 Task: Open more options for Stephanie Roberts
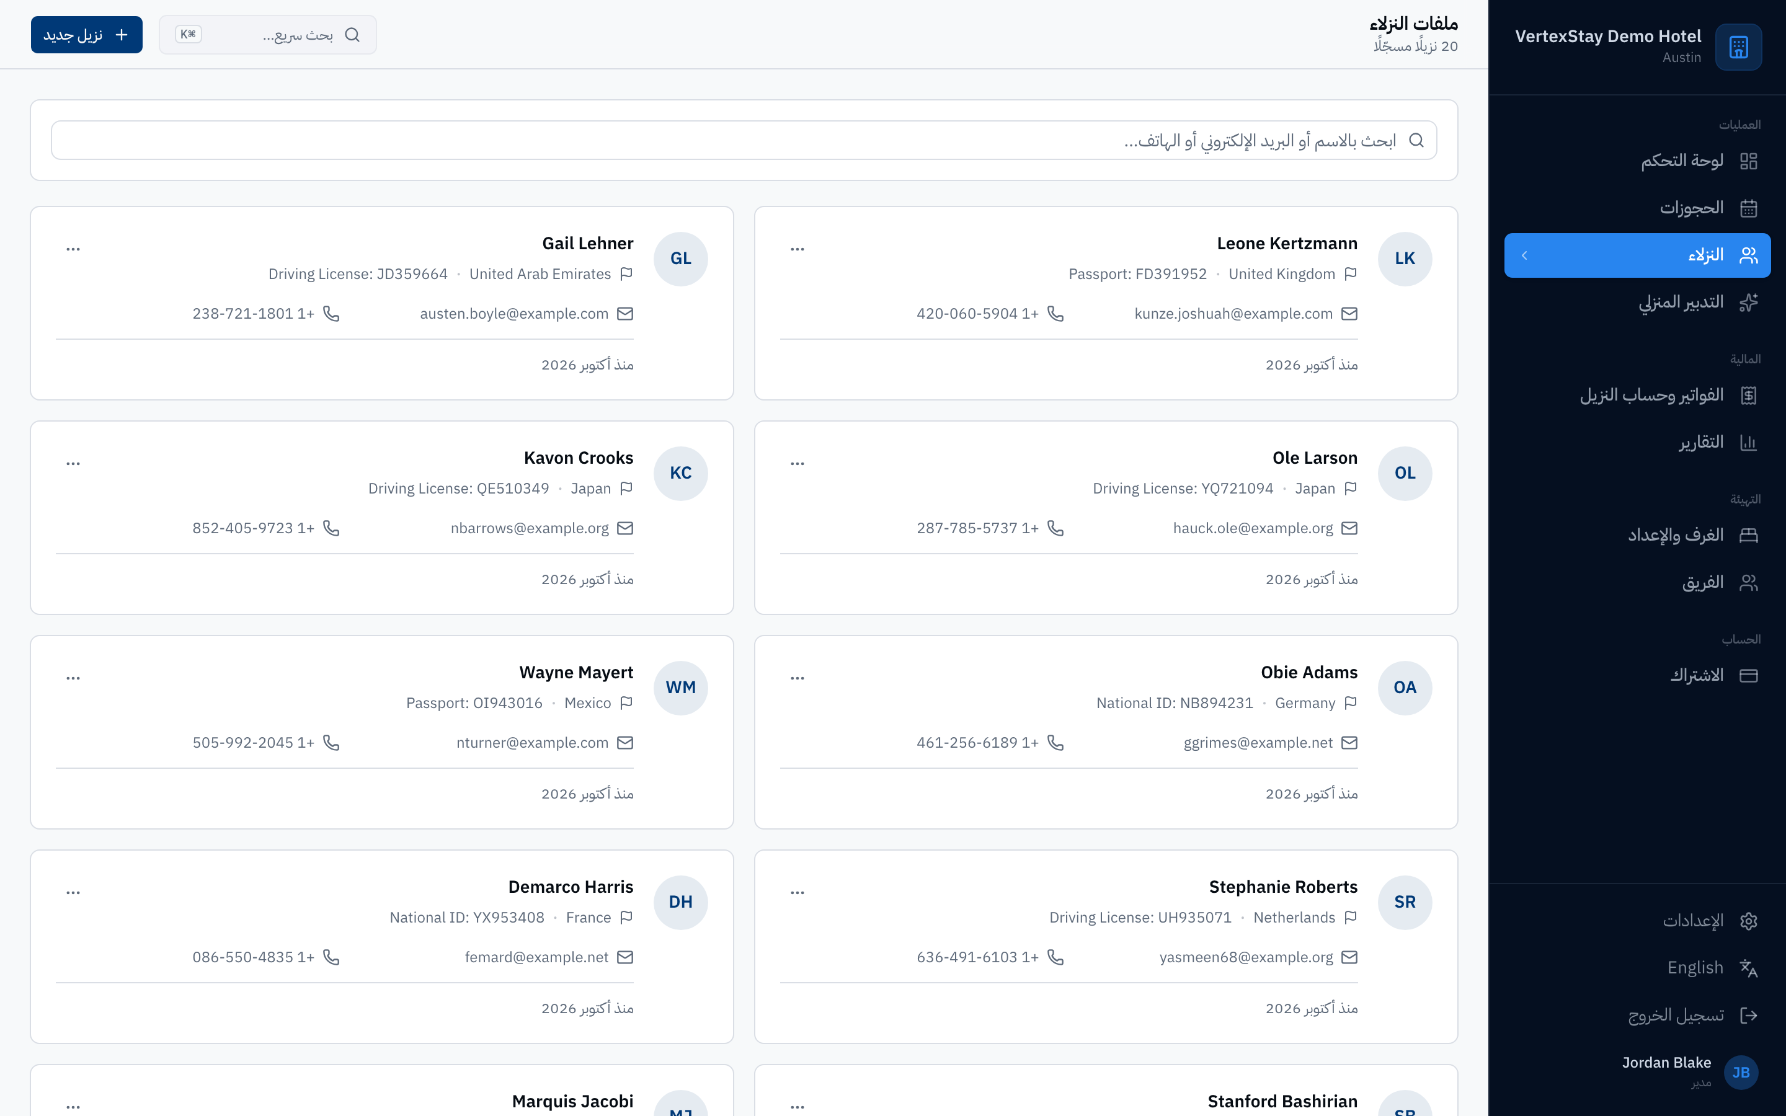(x=797, y=892)
